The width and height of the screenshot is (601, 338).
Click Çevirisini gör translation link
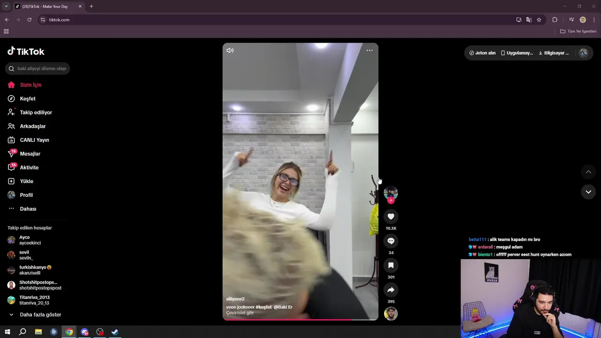tap(240, 313)
